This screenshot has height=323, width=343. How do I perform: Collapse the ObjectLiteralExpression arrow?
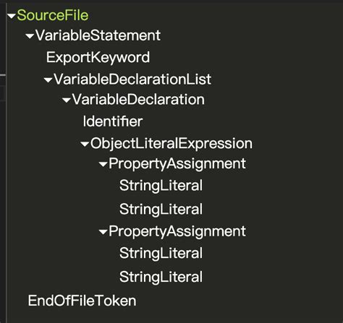(x=85, y=144)
